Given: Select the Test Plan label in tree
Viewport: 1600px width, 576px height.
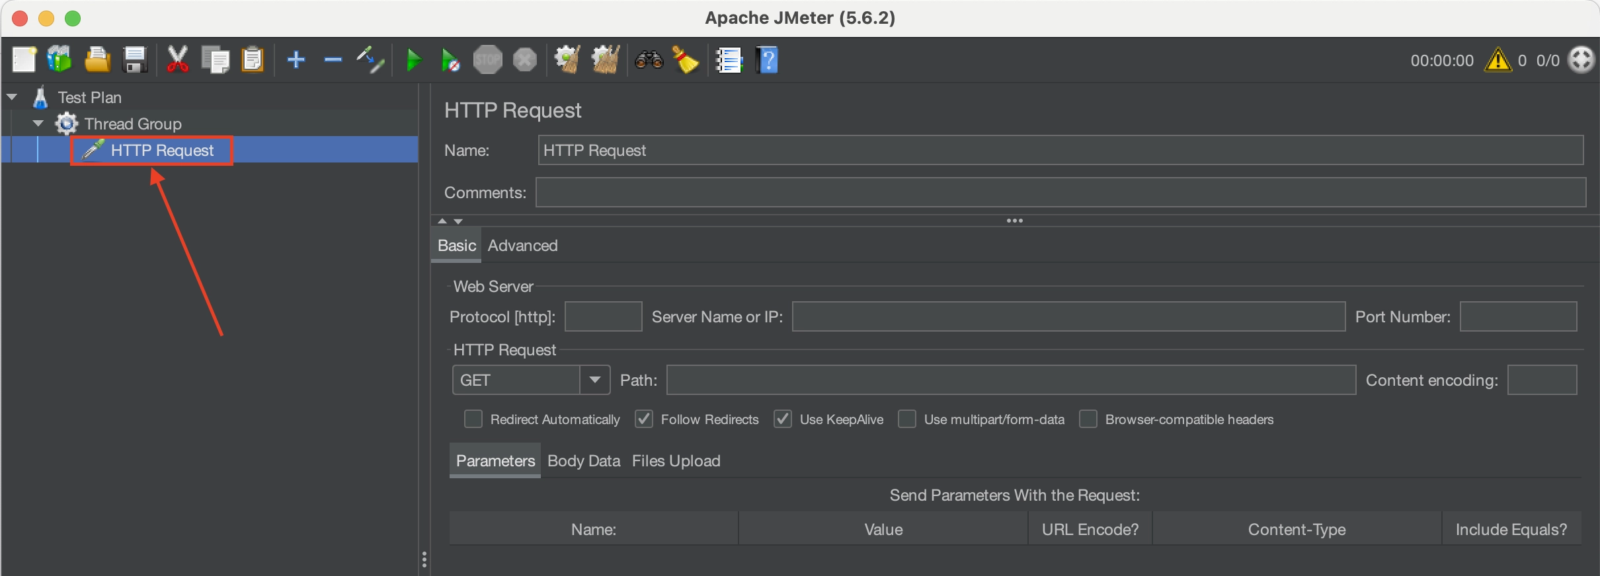Looking at the screenshot, I should [89, 97].
